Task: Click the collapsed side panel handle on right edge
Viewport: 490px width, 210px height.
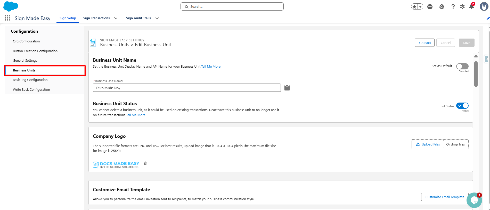Action: pyautogui.click(x=487, y=59)
